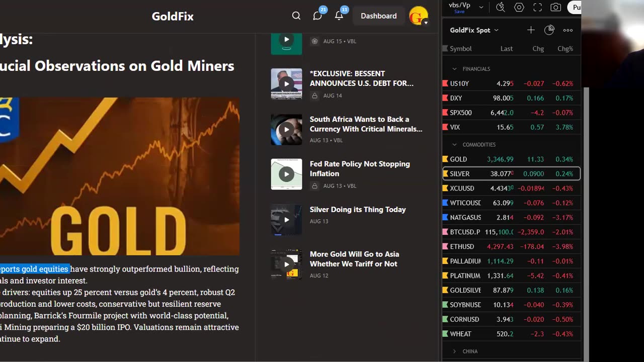
Task: Play the More Gold to Asia video
Action: pyautogui.click(x=286, y=264)
